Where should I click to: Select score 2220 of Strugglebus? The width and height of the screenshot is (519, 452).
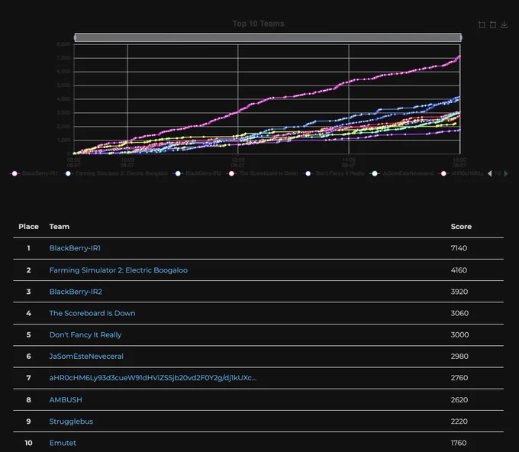459,421
